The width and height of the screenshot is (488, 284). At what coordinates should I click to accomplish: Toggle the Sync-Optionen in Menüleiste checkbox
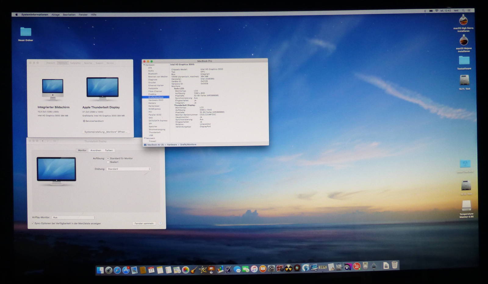[33, 223]
